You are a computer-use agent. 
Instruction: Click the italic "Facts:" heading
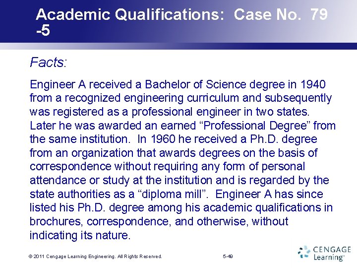click(x=48, y=62)
